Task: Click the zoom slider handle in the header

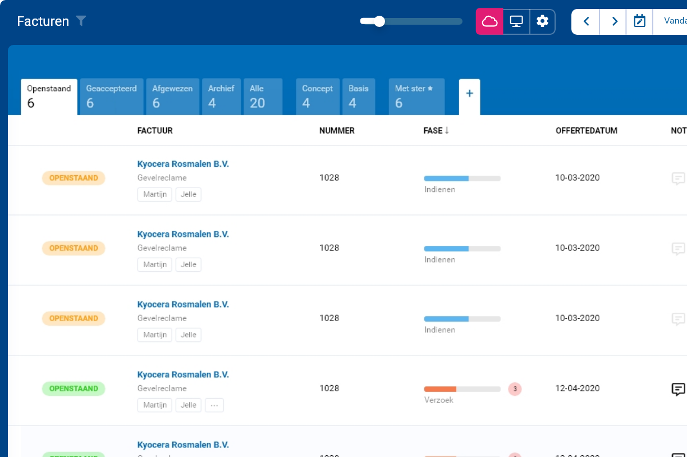Action: tap(379, 21)
